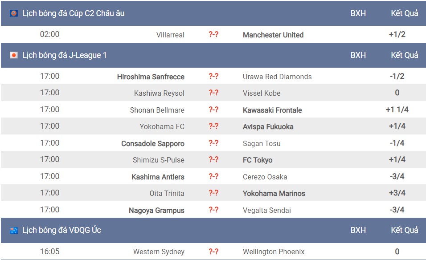Click the +1 1/4 odds for Shonan Bellmare match

tap(397, 110)
